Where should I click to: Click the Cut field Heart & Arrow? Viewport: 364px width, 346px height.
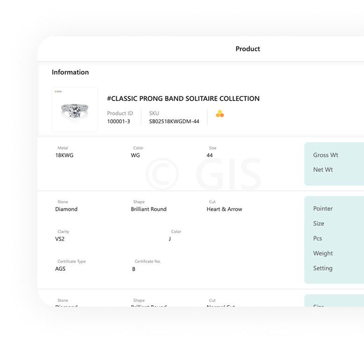(224, 209)
